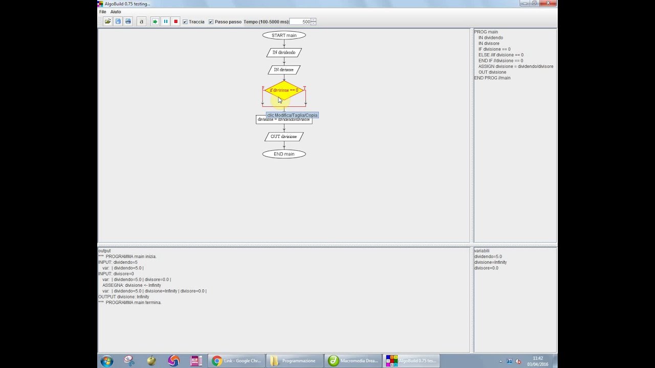Screen dimensions: 655x368
Task: Click the save-as toolbar icon
Action: [128, 21]
